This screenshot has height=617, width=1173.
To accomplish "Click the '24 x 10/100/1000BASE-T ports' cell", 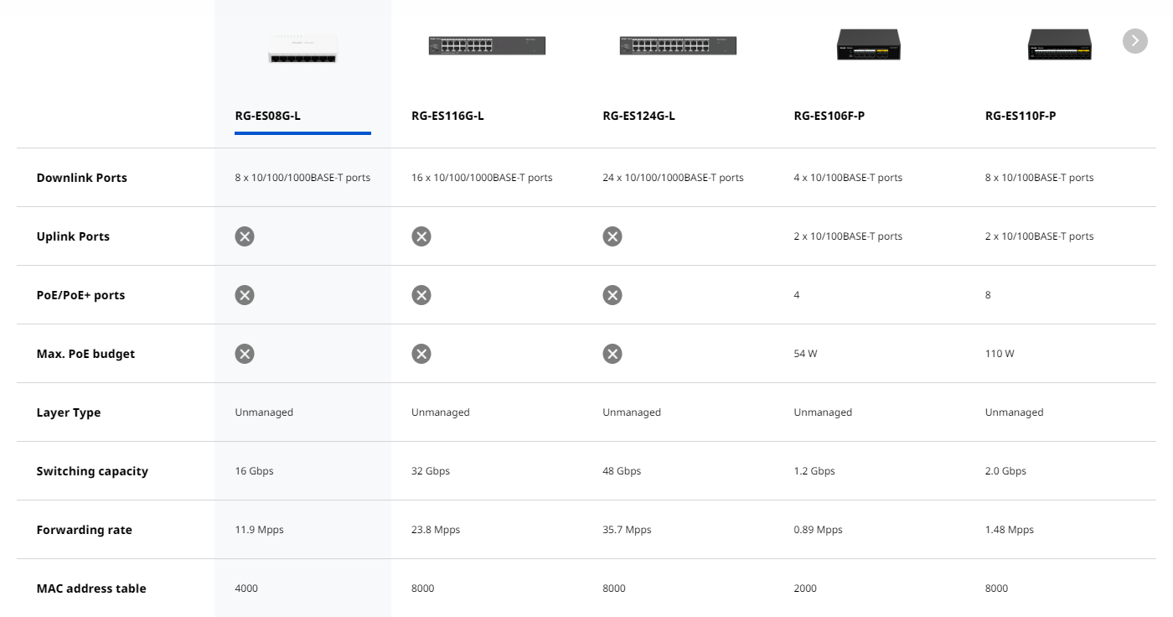I will [x=673, y=178].
